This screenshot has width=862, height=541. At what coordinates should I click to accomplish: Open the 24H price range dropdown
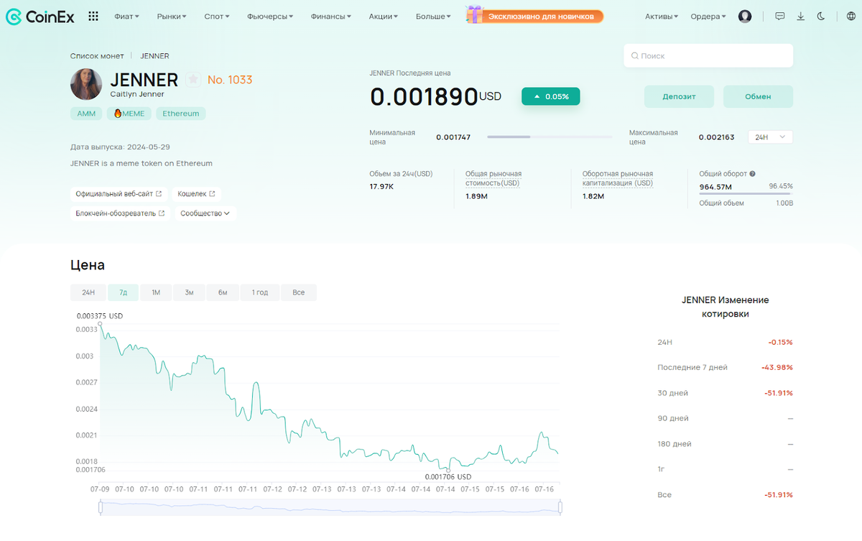coord(770,137)
